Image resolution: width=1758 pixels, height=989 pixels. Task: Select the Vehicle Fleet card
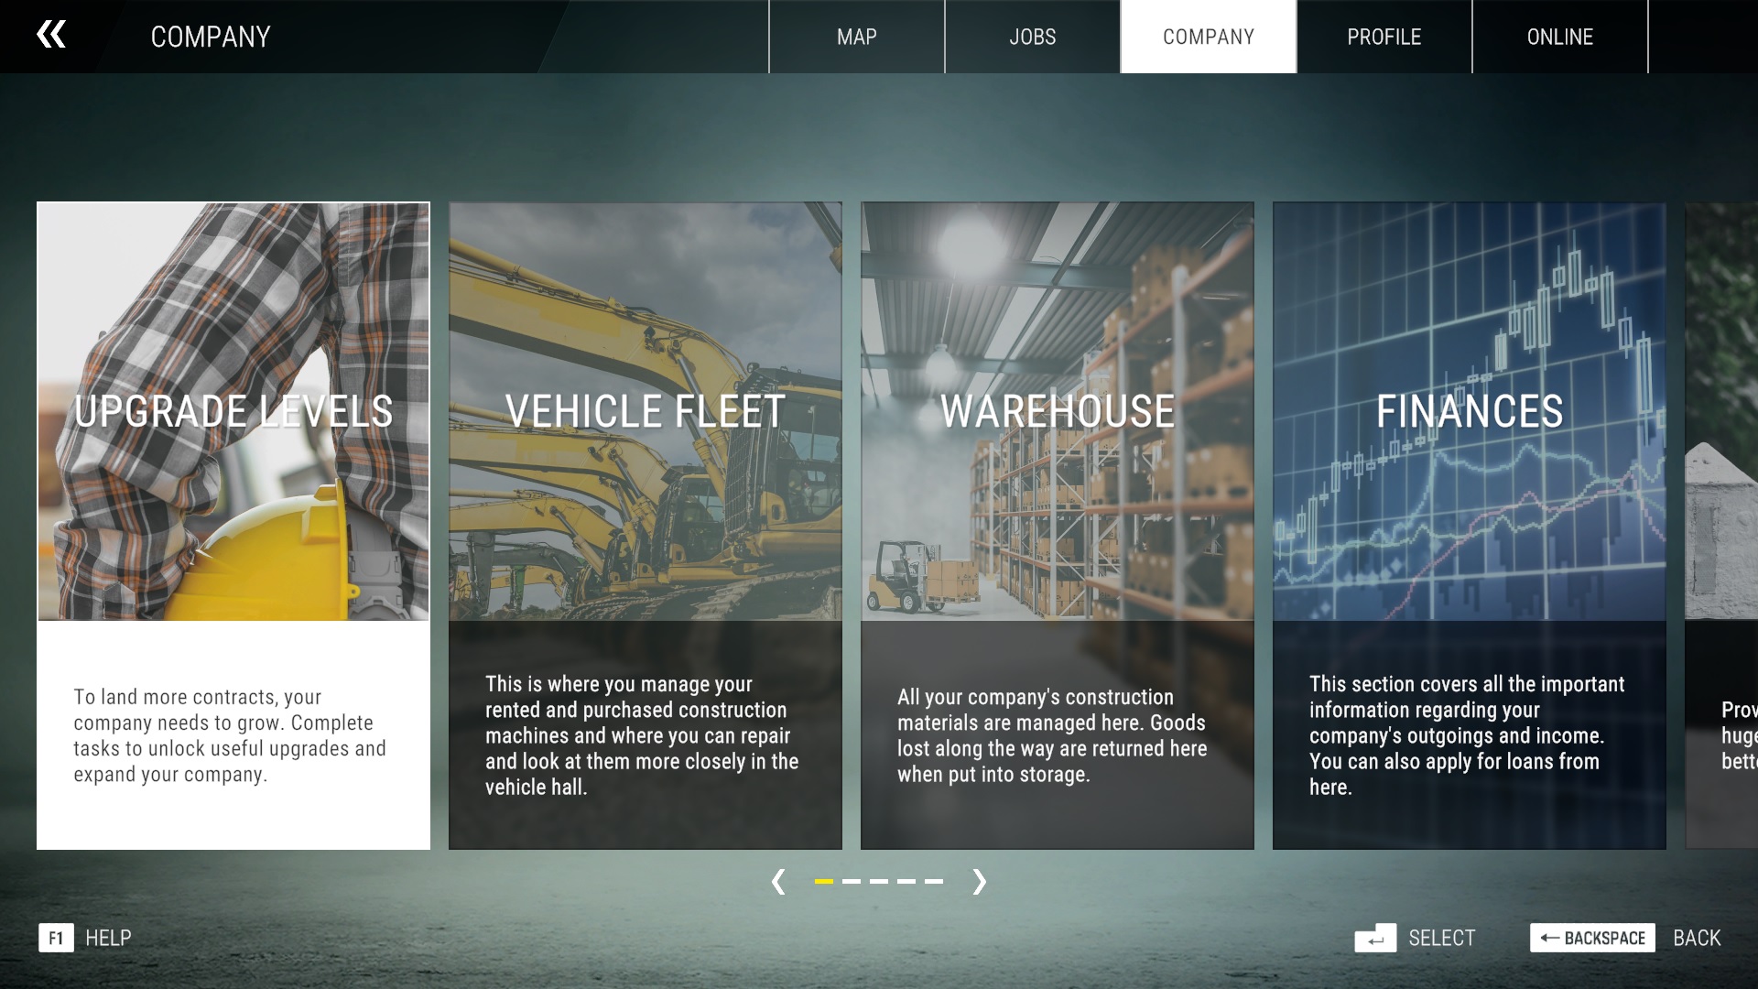(645, 525)
